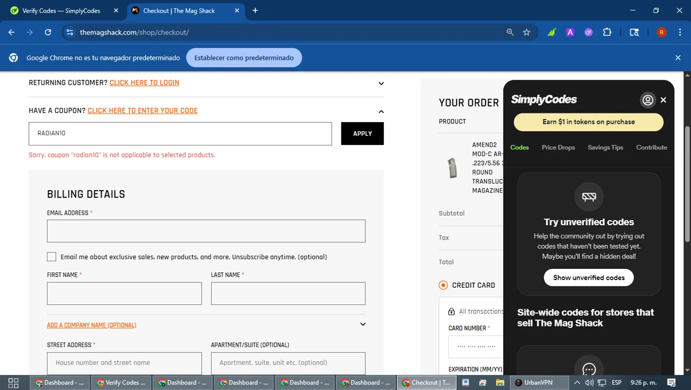The image size is (691, 390).
Task: Open the taskbar clock 9:26 p. m.
Action: click(x=644, y=383)
